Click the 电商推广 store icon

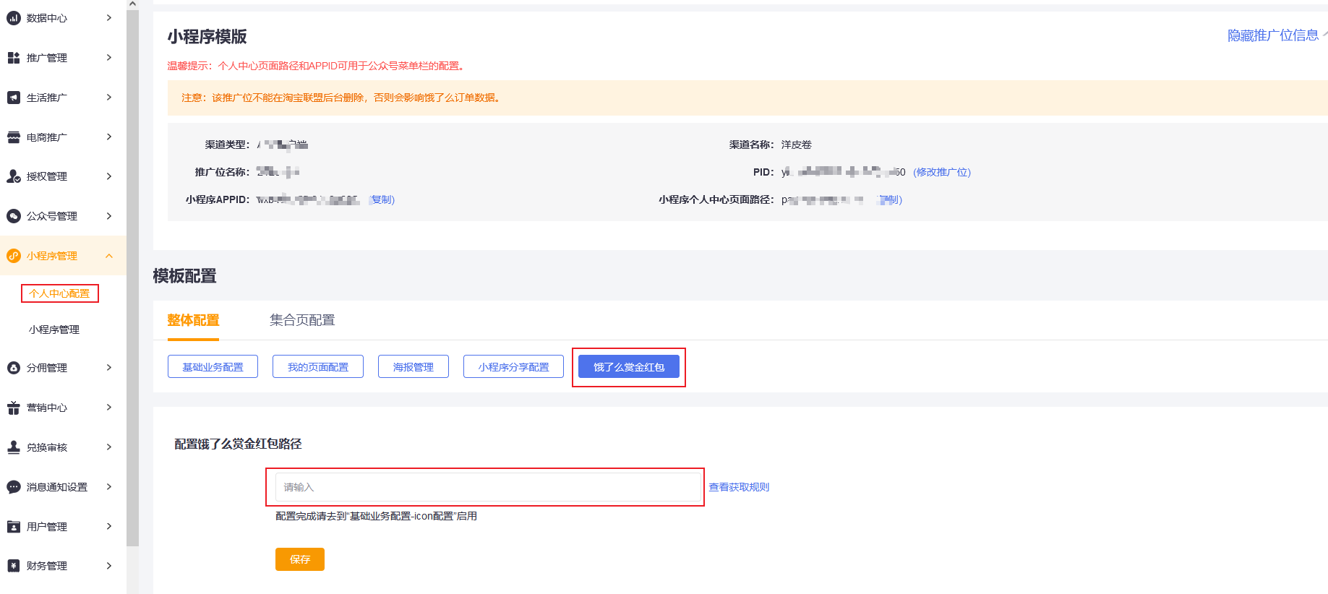[13, 137]
